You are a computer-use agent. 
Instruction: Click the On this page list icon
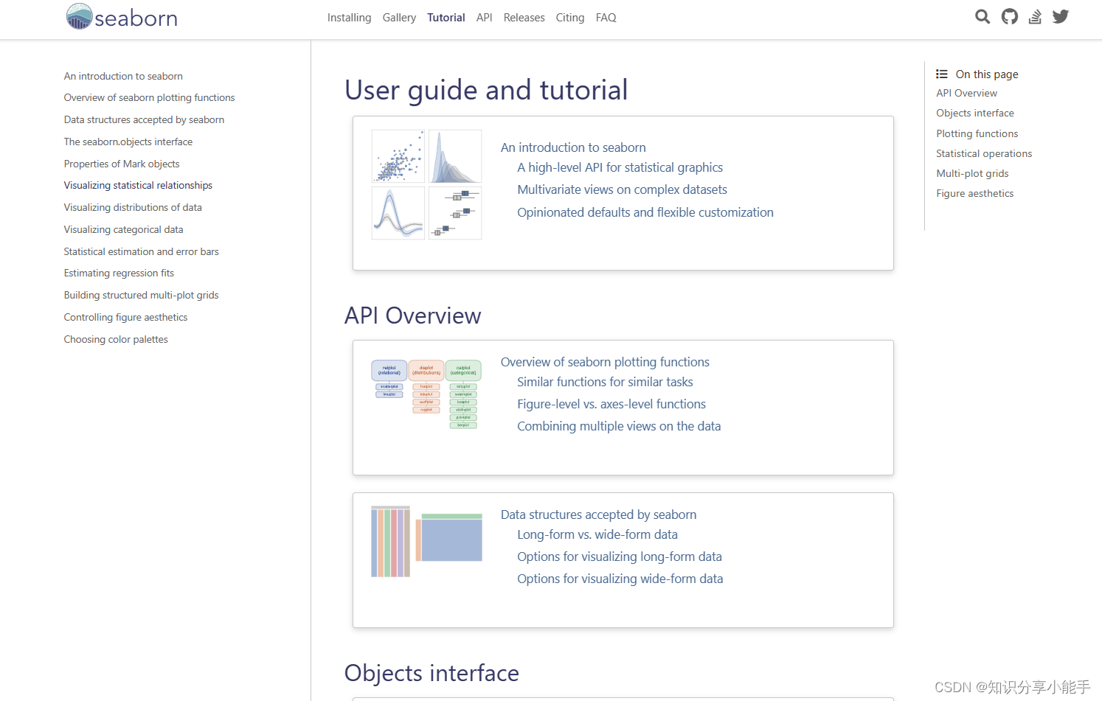tap(942, 74)
